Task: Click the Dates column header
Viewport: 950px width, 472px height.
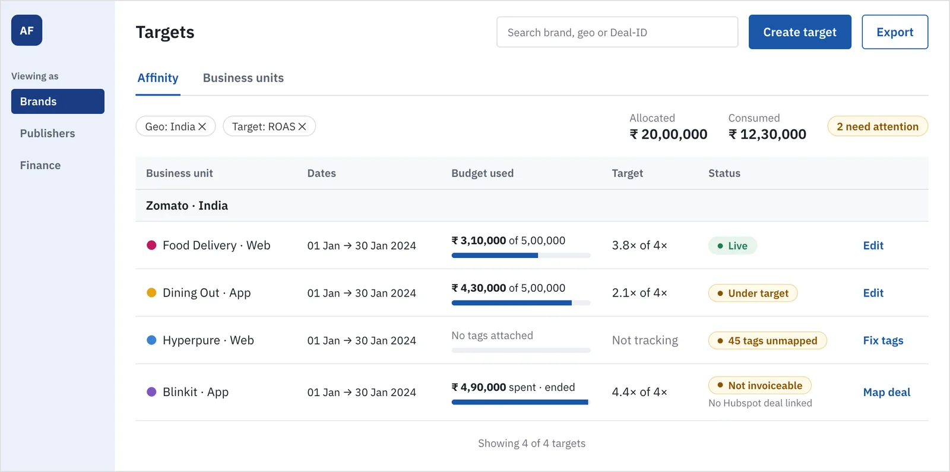Action: (322, 173)
